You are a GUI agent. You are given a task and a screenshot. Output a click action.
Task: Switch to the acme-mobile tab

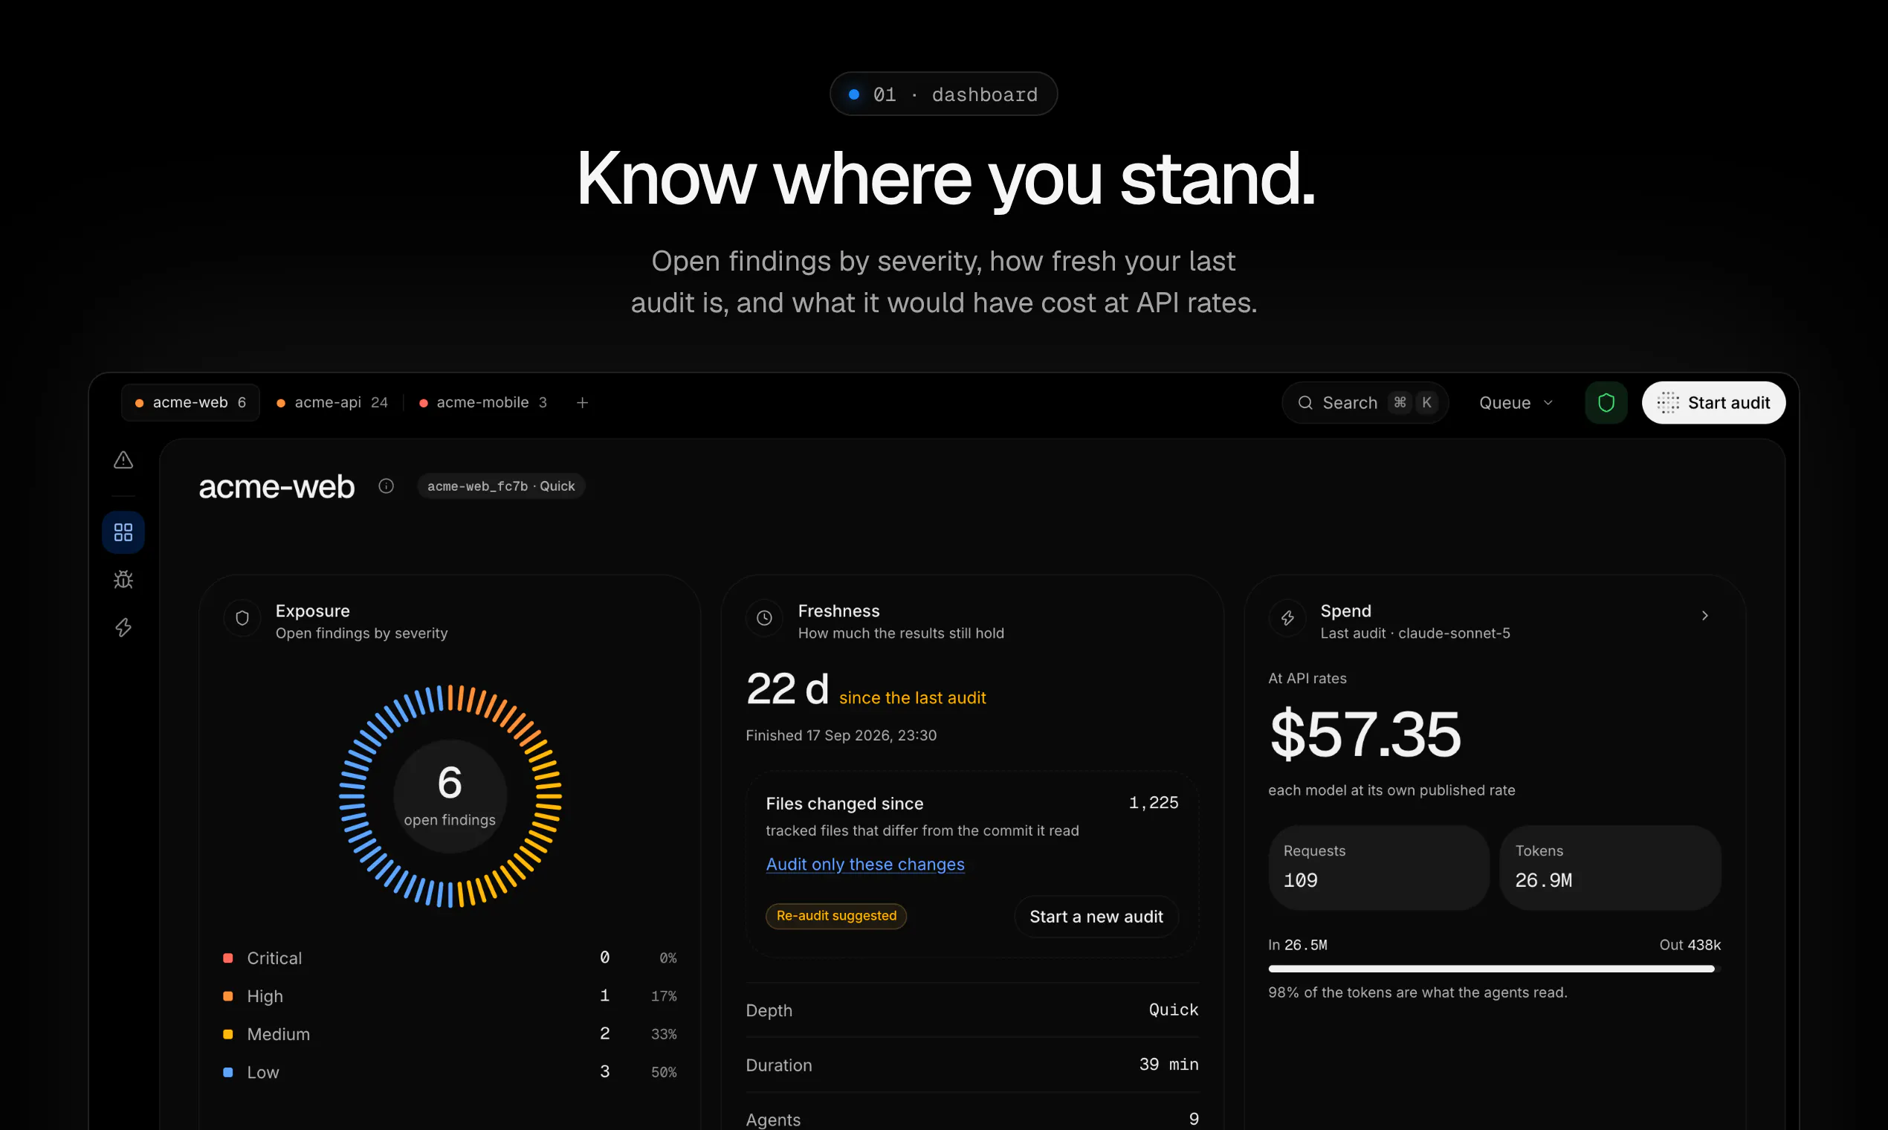[483, 403]
